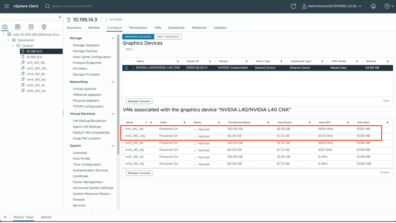Switch to the VMs and Templates inventory icon

[17, 27]
